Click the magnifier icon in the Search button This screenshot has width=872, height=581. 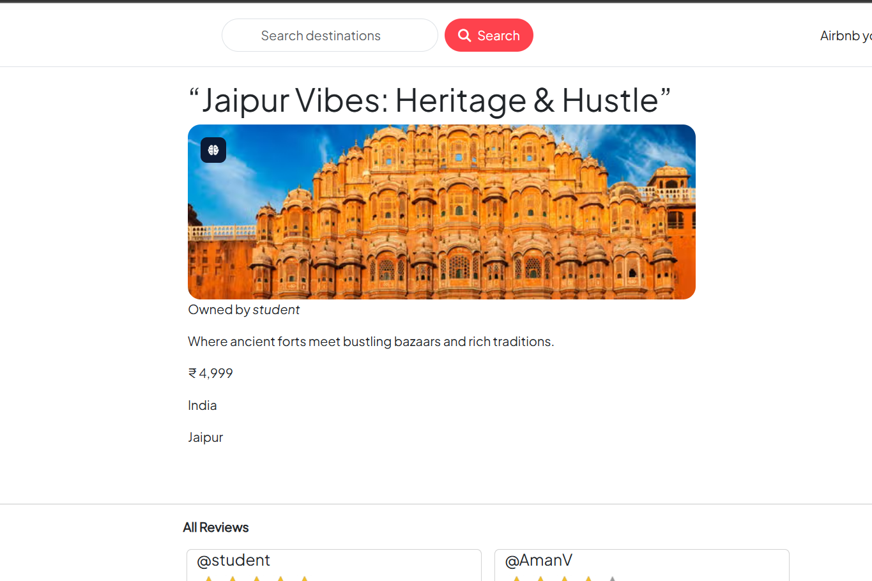(x=464, y=35)
